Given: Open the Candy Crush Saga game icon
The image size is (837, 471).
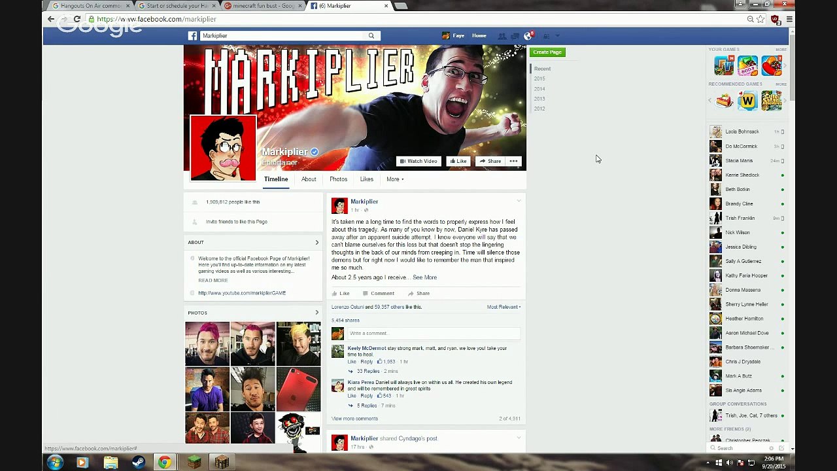Looking at the screenshot, I should click(771, 65).
